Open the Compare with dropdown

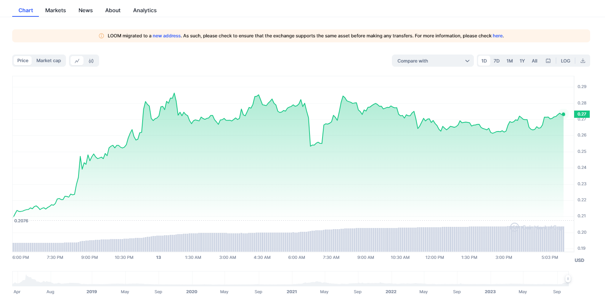(x=433, y=61)
